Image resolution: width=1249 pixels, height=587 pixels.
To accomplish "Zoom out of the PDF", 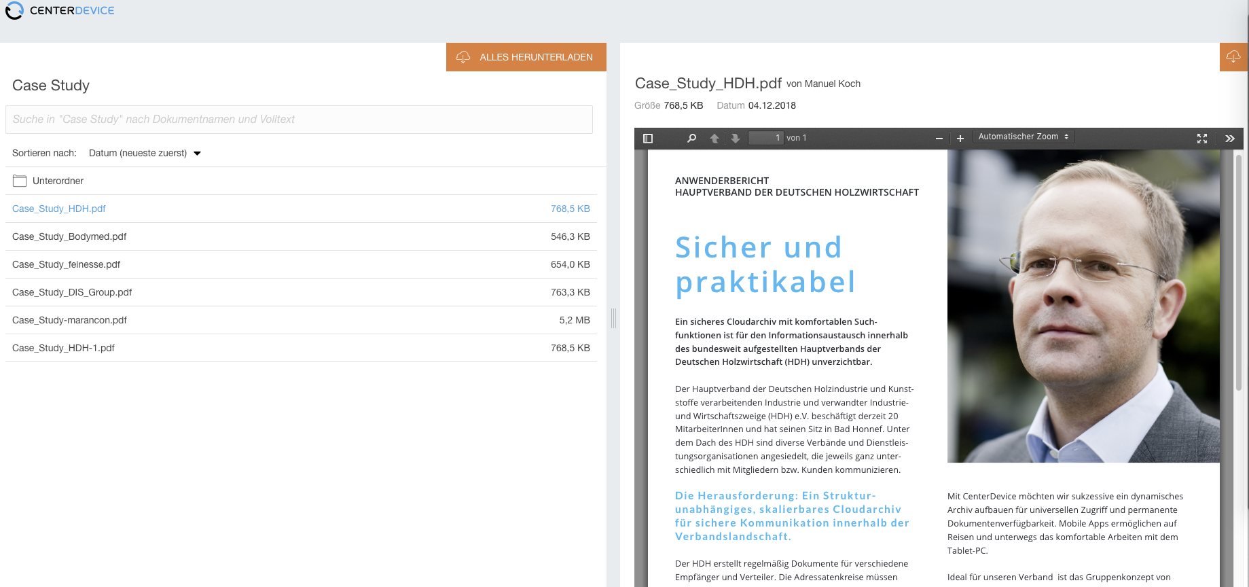I will click(x=939, y=139).
